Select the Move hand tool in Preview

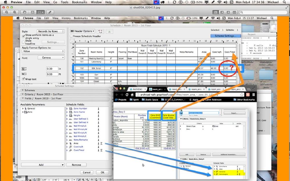(x=24, y=12)
